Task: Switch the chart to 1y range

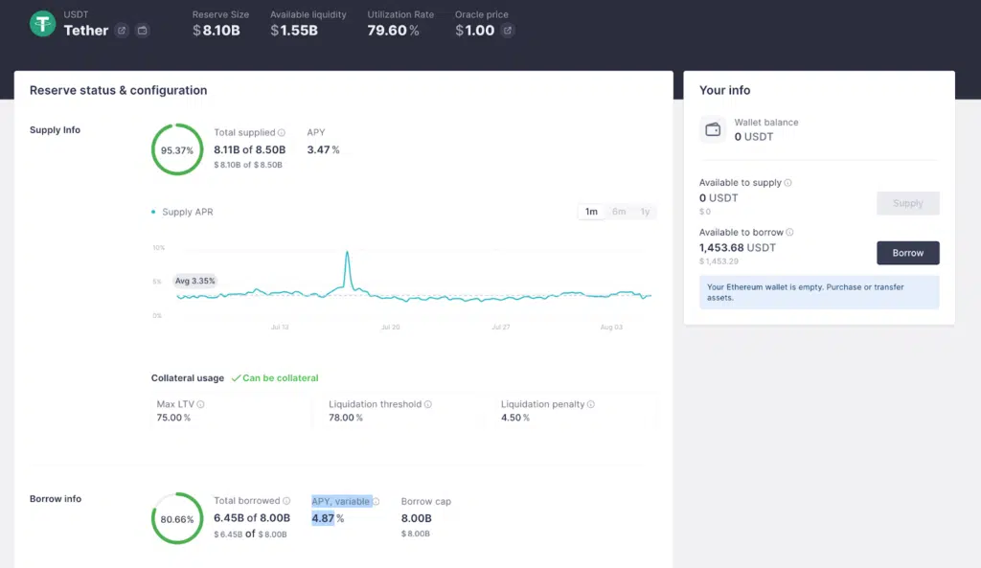Action: [645, 211]
